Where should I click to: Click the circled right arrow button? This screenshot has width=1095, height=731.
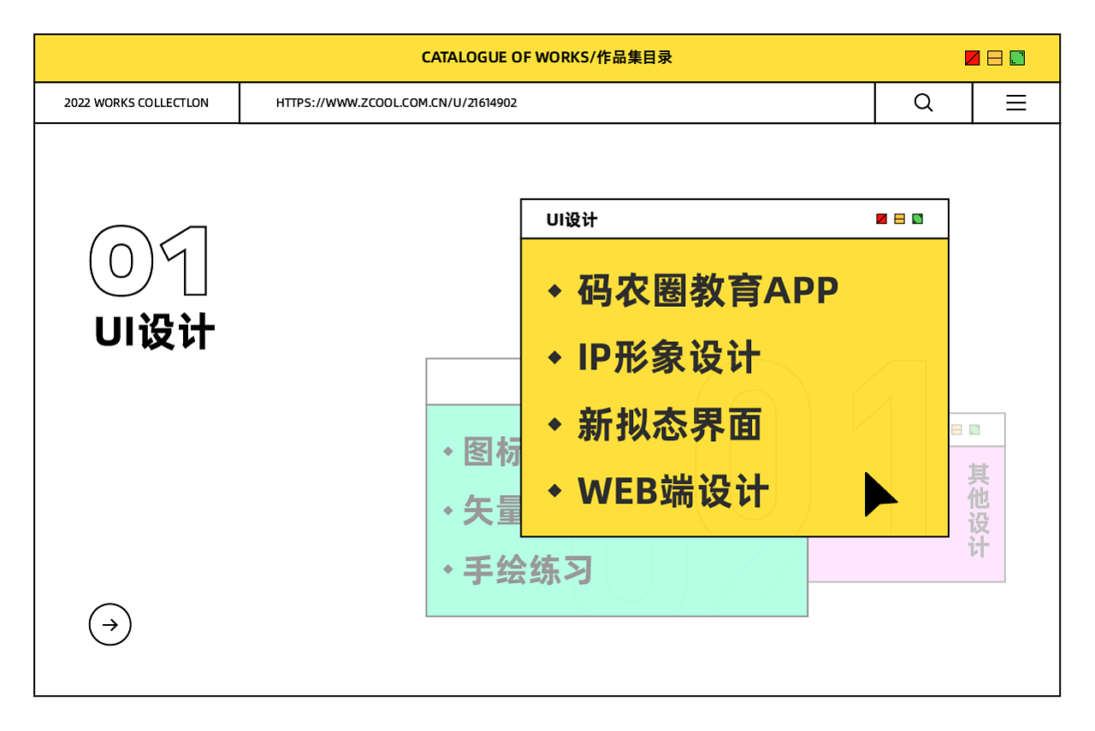(110, 624)
